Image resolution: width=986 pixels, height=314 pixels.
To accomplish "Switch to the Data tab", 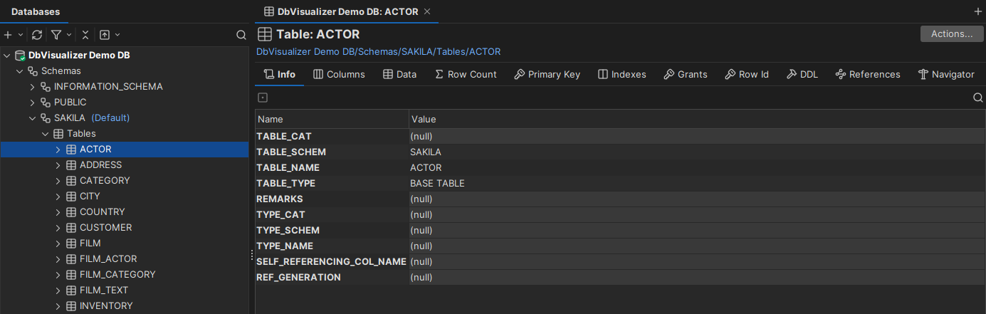I will click(x=399, y=74).
